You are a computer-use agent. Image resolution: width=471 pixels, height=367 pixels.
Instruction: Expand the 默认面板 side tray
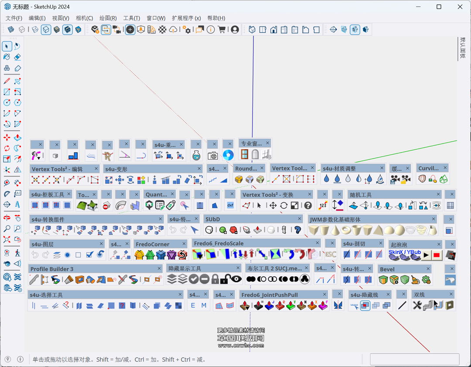(x=462, y=48)
